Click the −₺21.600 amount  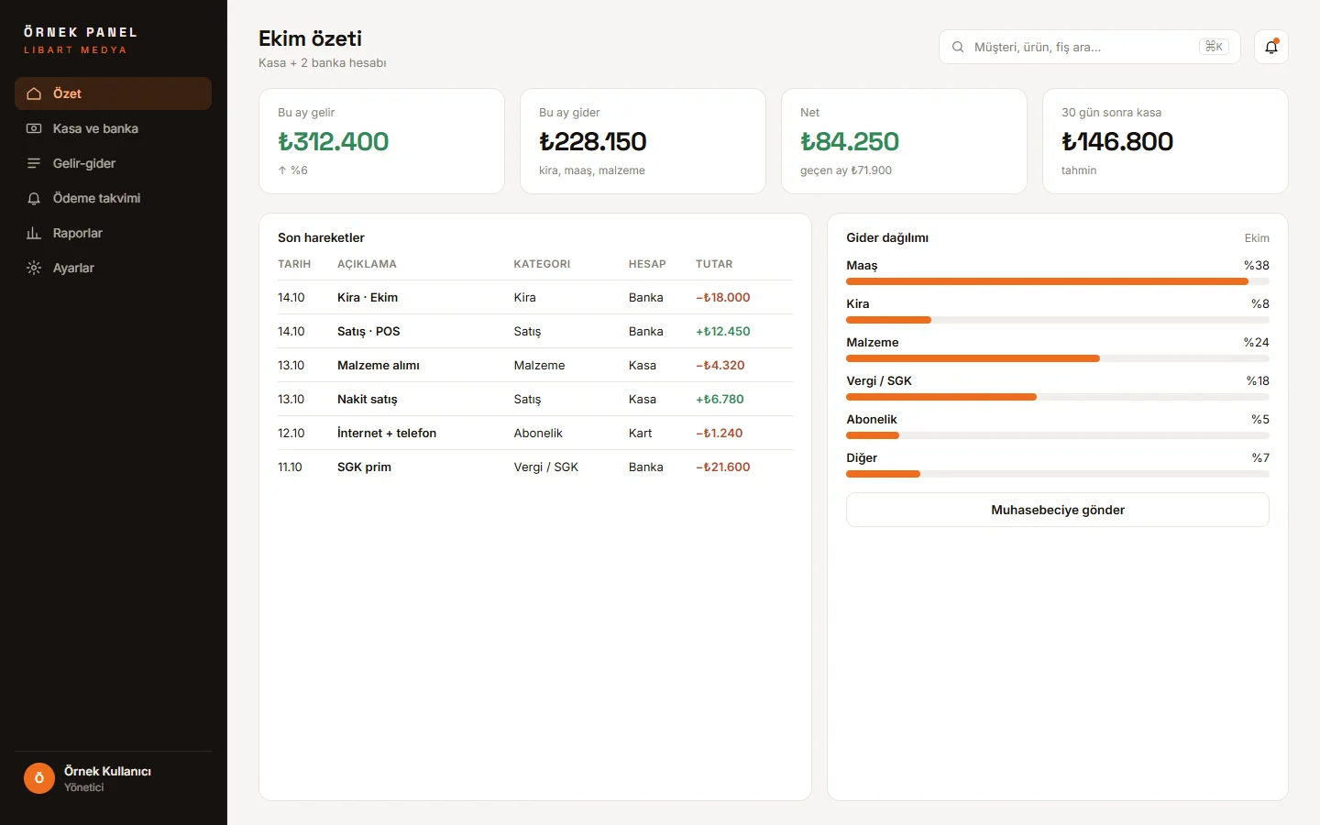pos(723,467)
